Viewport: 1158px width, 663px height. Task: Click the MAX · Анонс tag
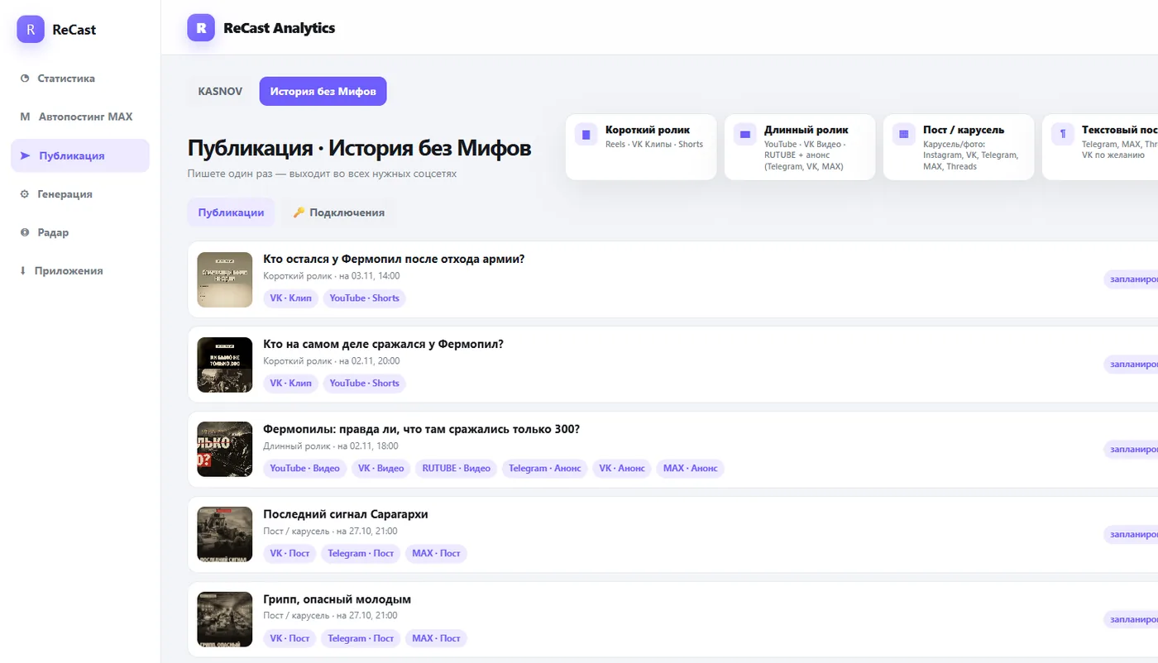click(x=691, y=468)
